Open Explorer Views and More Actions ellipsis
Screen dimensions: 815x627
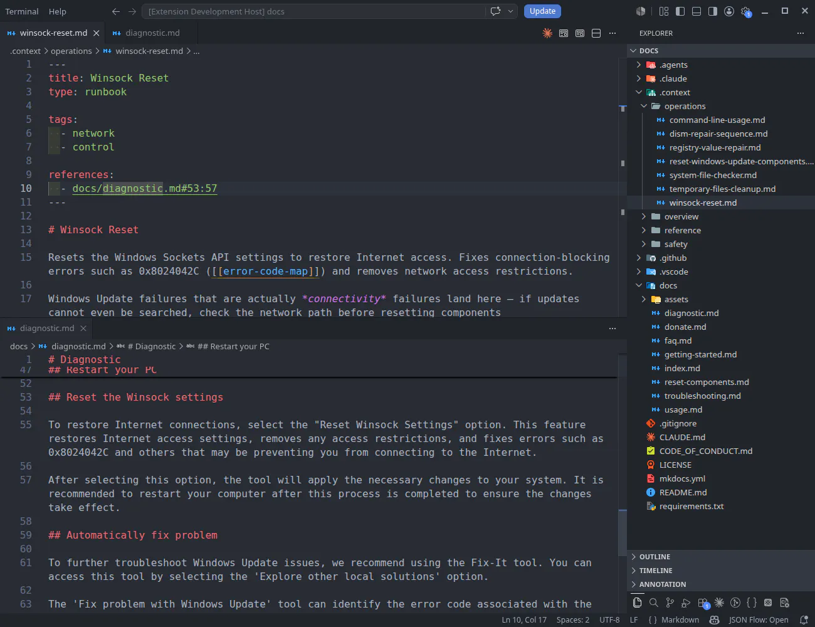801,33
